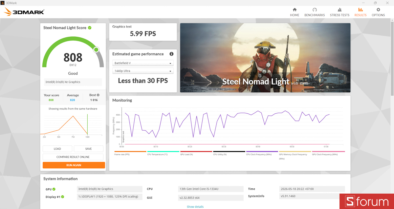
Task: Click the Intel(R) Iris(R) Xe Graphics GPU field
Action: click(110, 189)
